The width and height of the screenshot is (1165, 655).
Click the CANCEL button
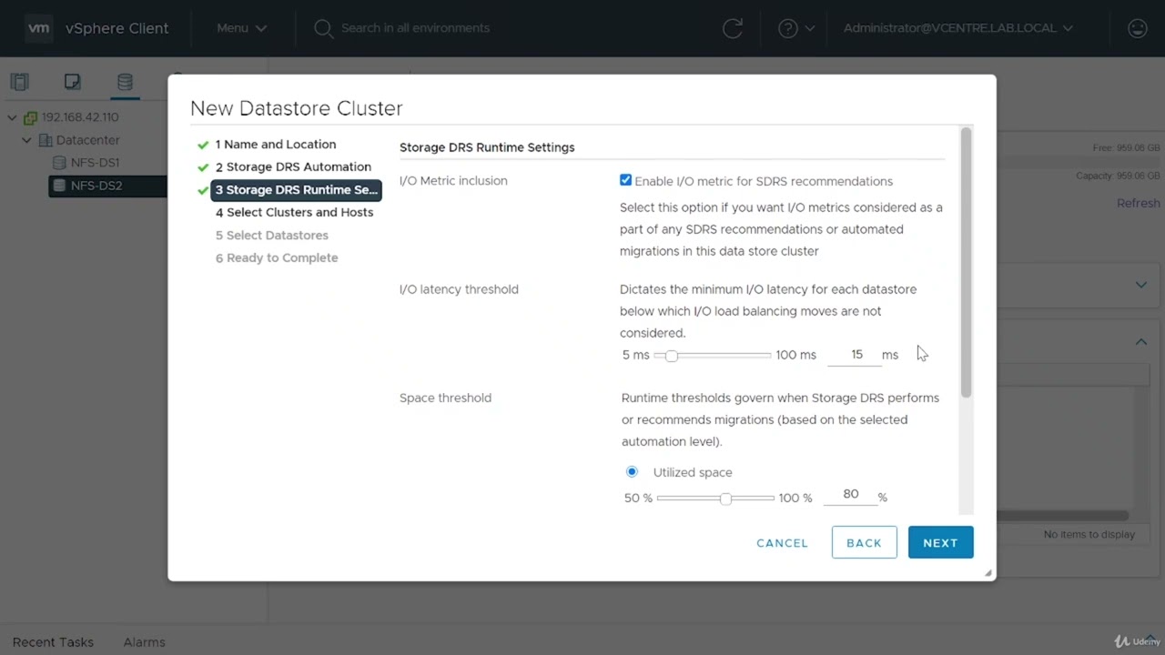tap(782, 543)
